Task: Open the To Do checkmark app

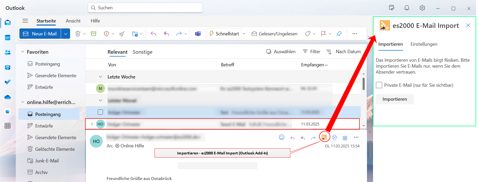Action: pyautogui.click(x=8, y=82)
